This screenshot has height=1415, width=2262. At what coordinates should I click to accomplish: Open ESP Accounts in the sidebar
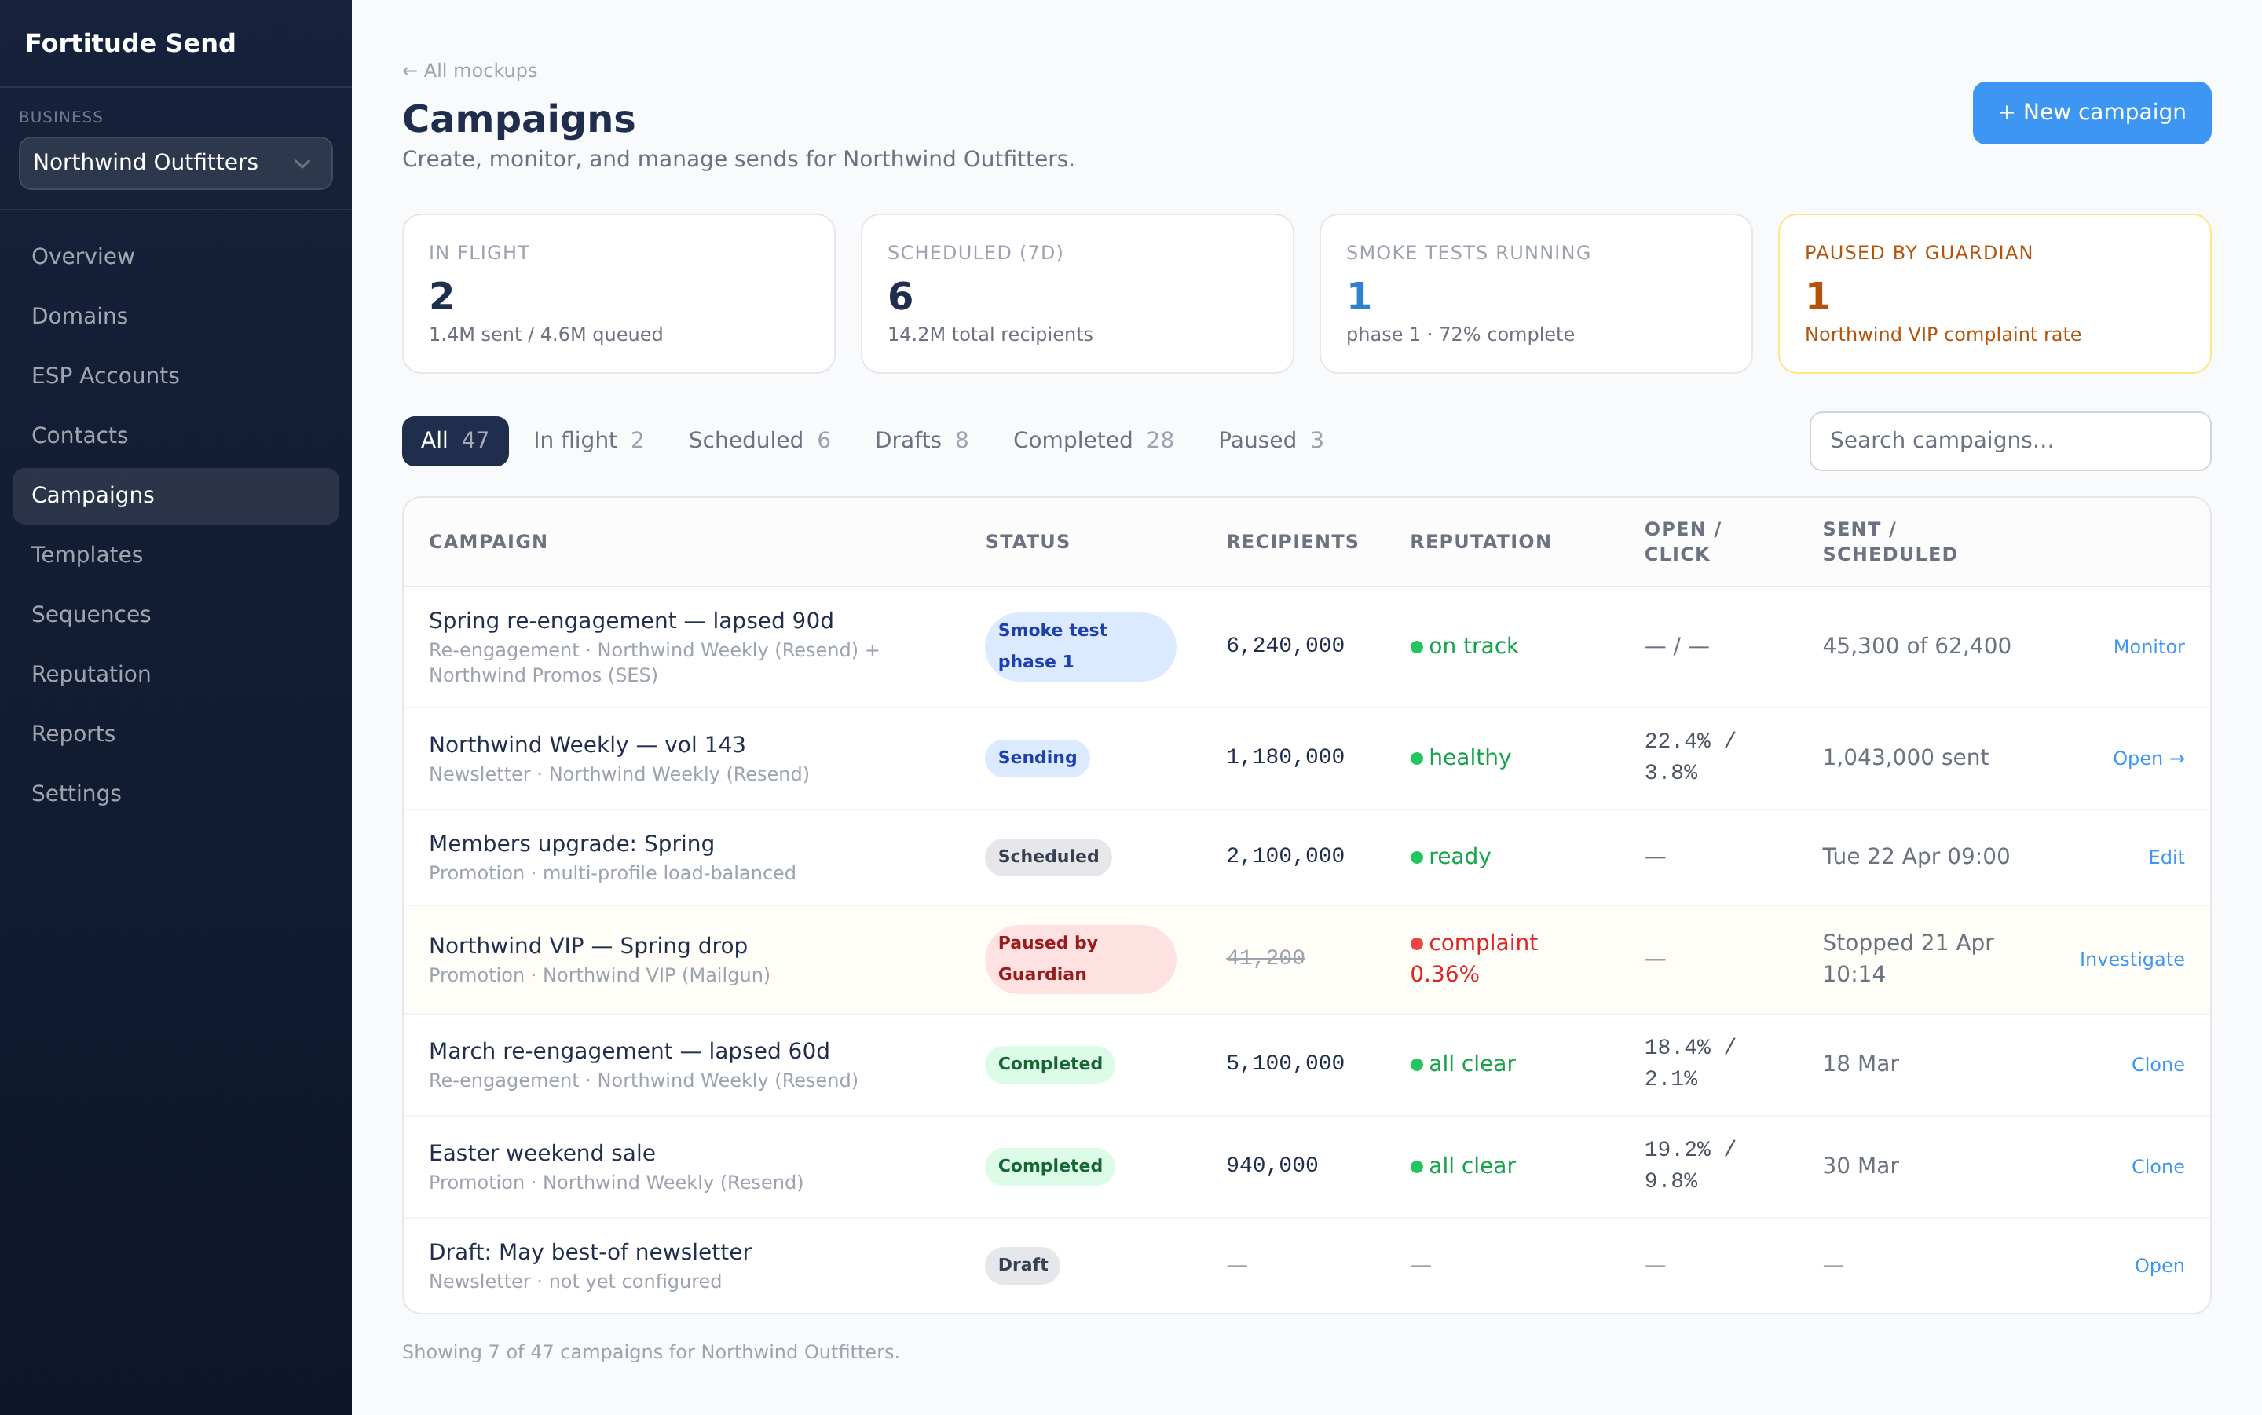(175, 376)
